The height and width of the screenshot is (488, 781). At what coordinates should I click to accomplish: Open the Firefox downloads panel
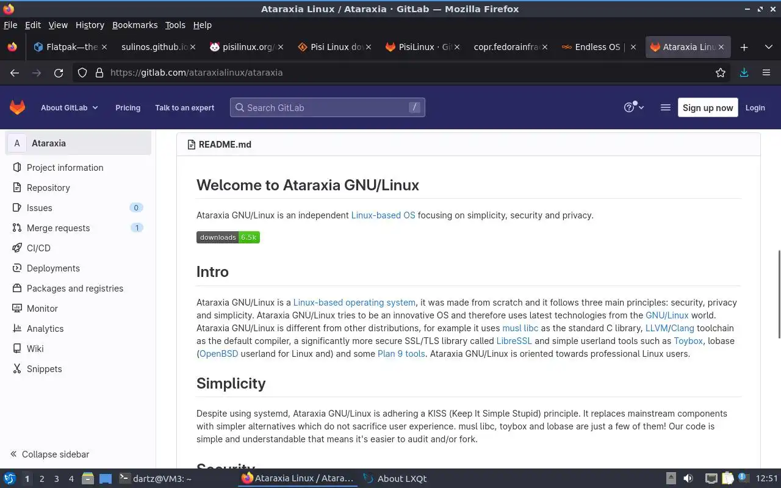pos(744,73)
